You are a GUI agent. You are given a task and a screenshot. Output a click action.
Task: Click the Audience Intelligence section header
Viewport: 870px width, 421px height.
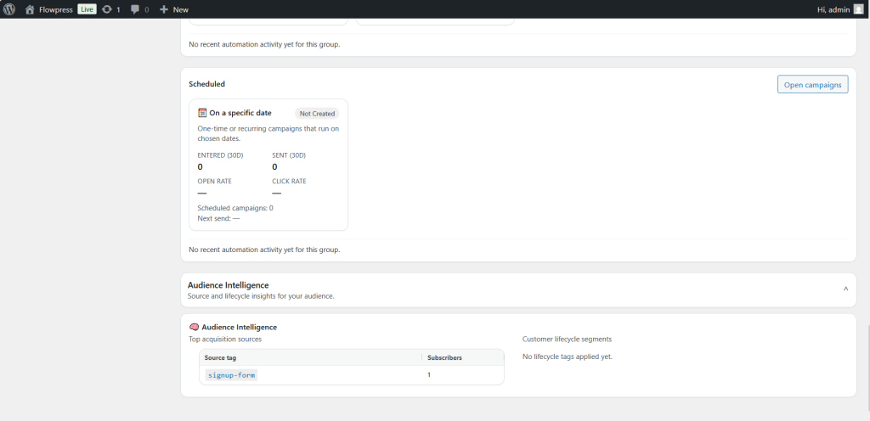[518, 289]
